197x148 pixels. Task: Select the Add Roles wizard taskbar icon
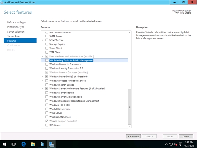tap(52, 144)
